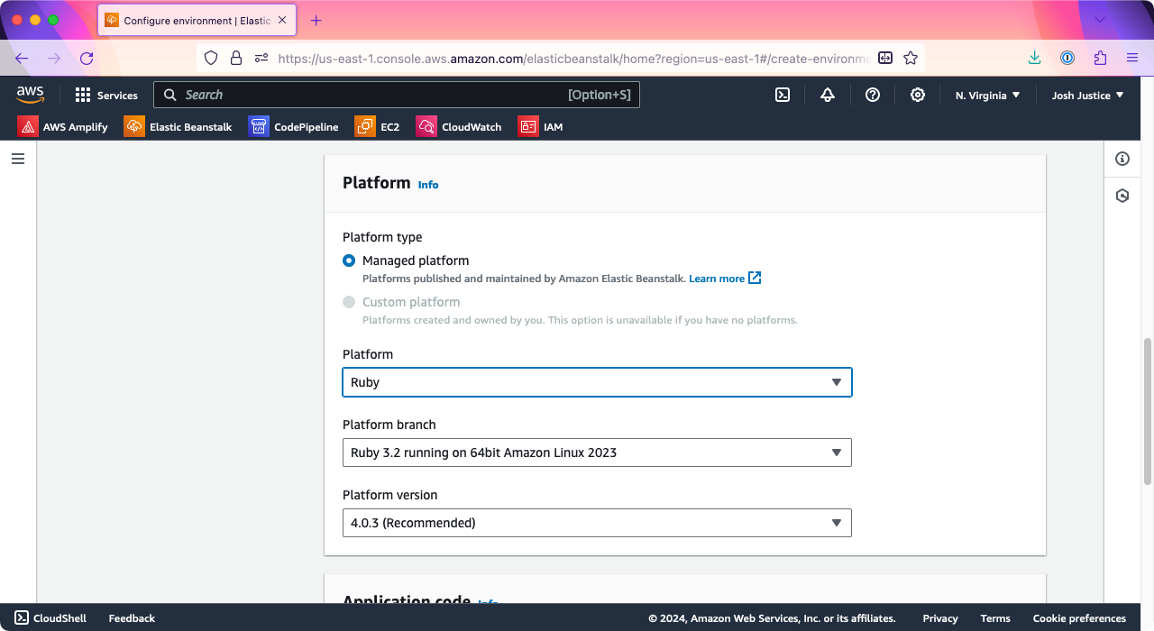Open the 1Password extension icon

tap(1067, 58)
